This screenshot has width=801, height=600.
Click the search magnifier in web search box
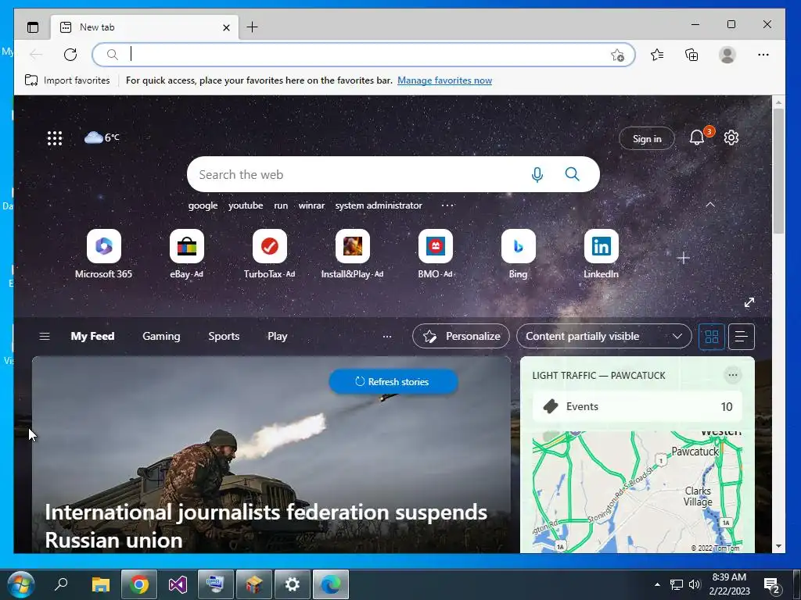(x=572, y=174)
